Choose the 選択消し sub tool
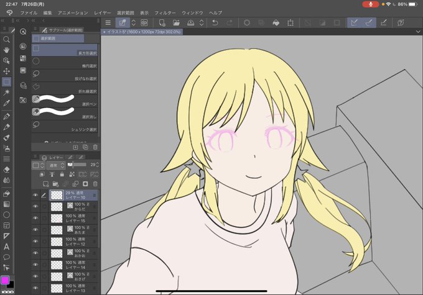Image resolution: width=423 pixels, height=295 pixels. point(65,114)
